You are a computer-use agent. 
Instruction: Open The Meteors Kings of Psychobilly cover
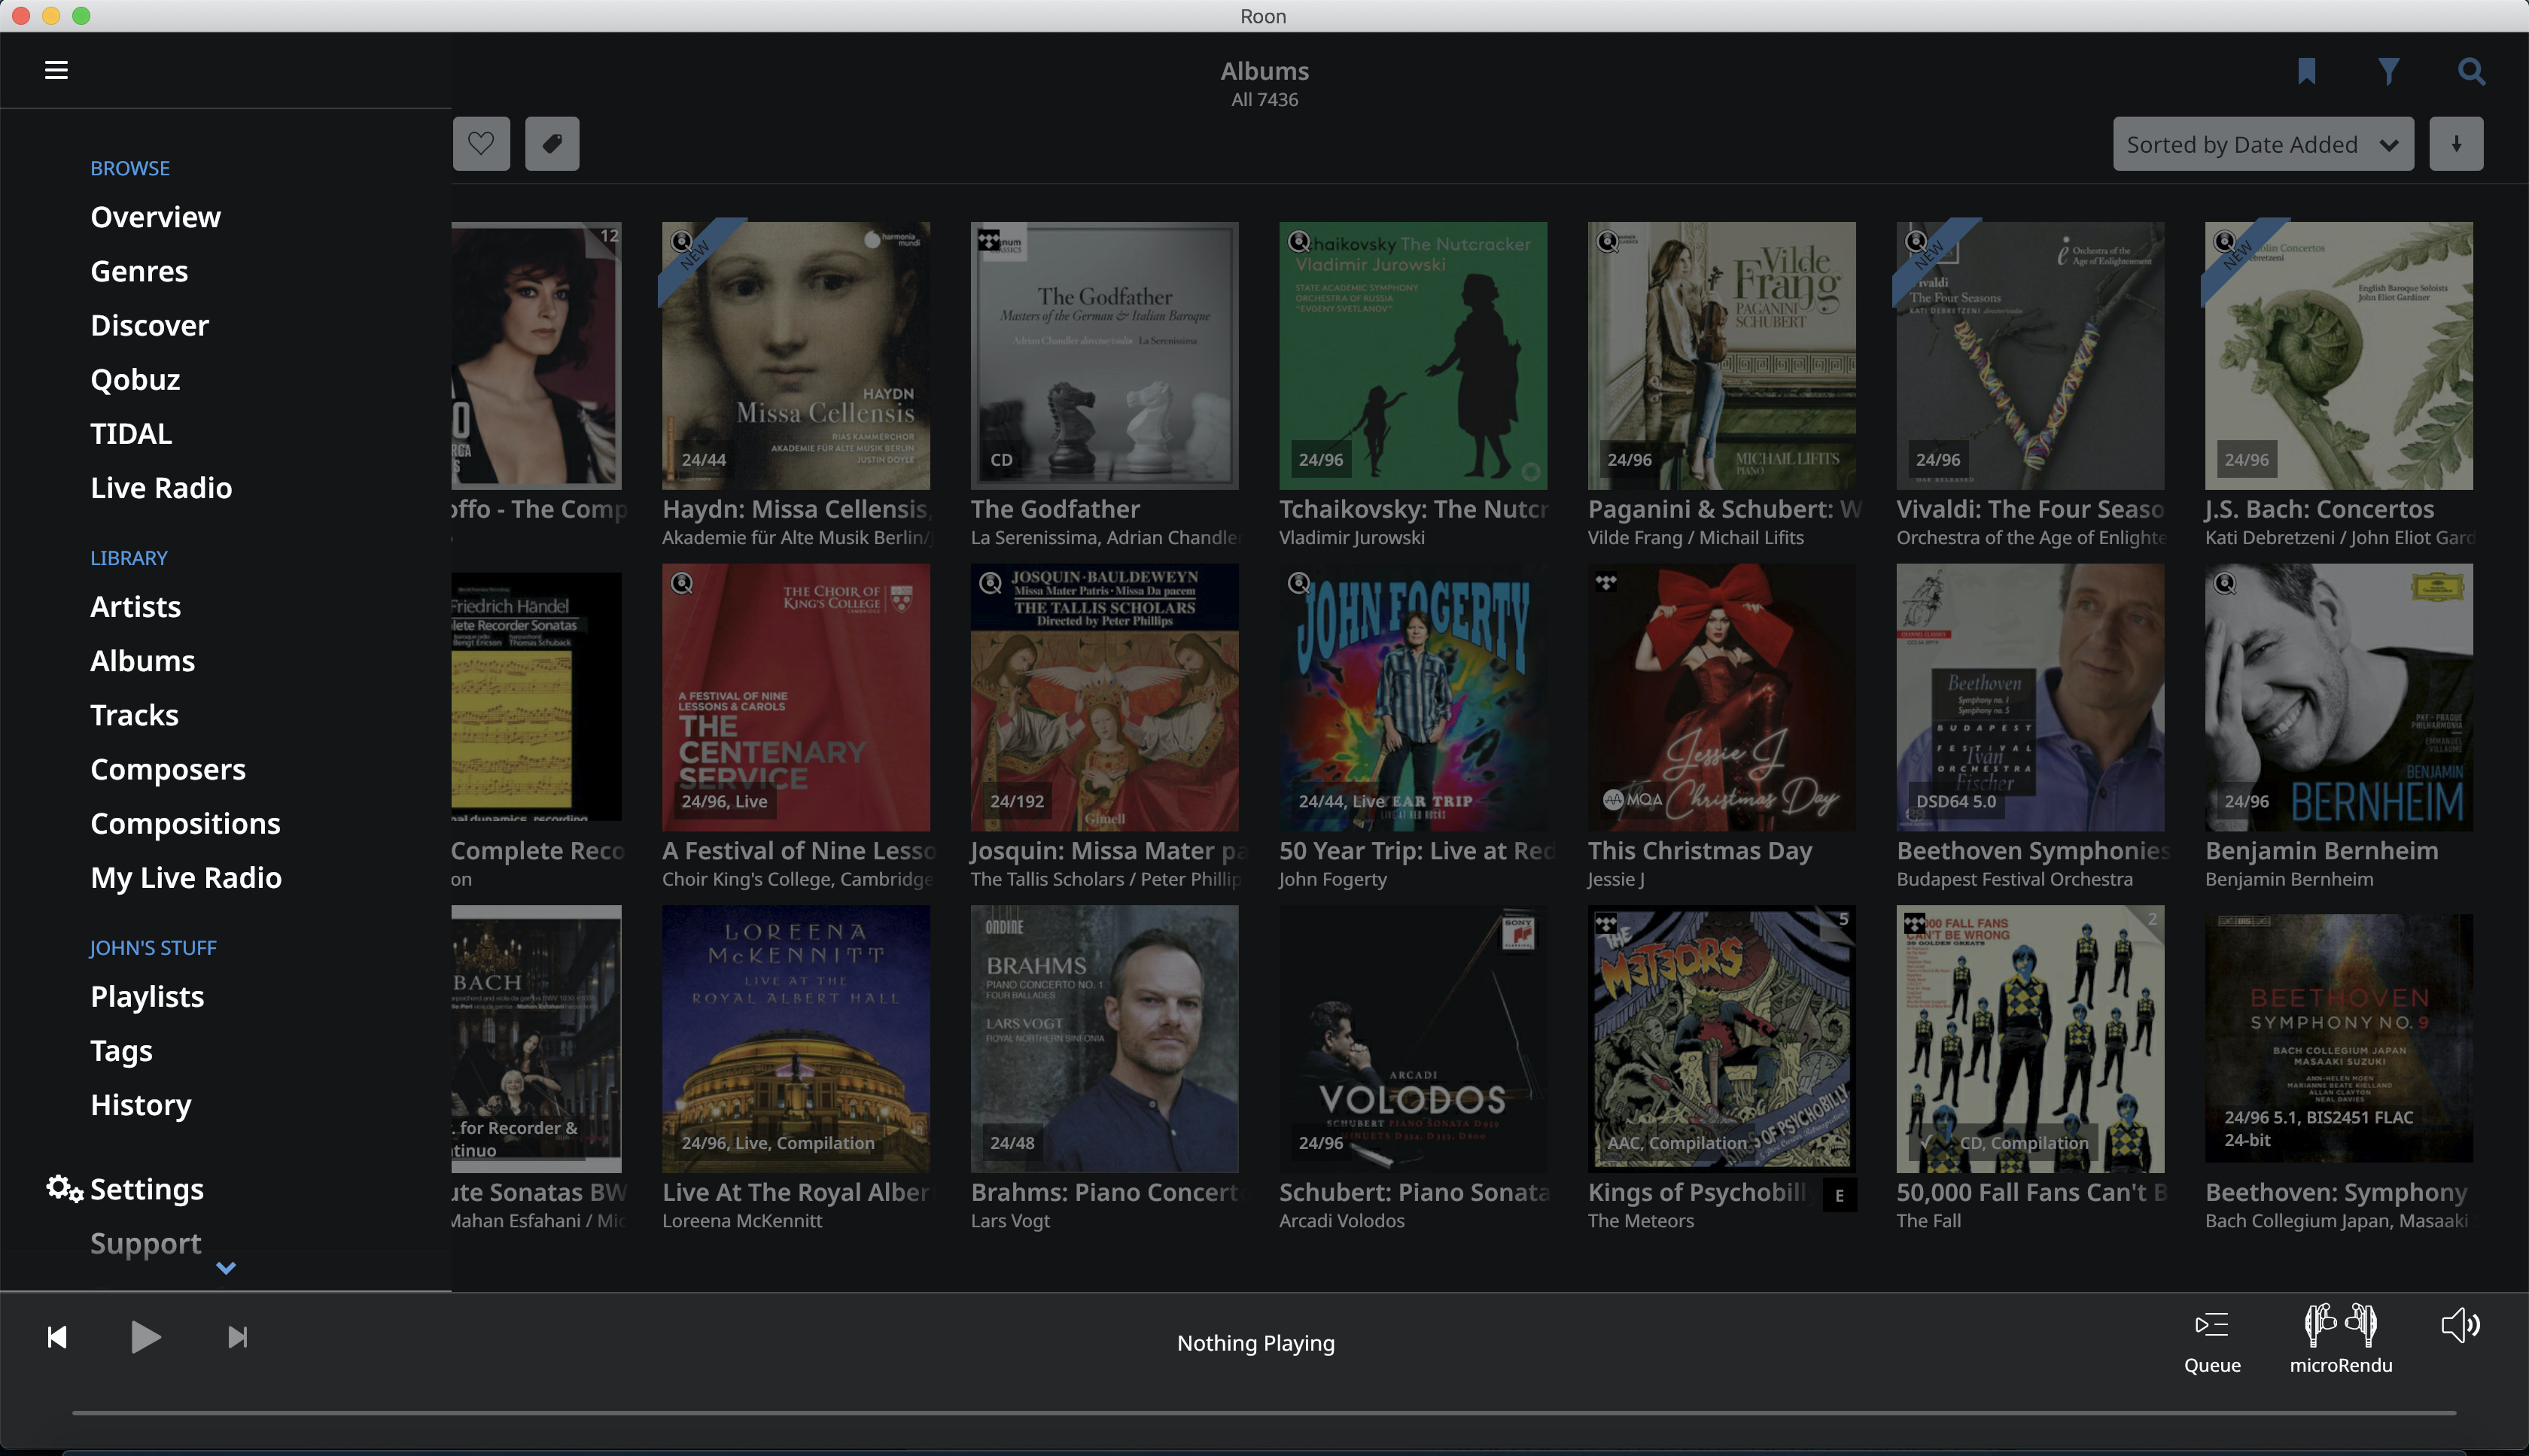point(1721,1039)
